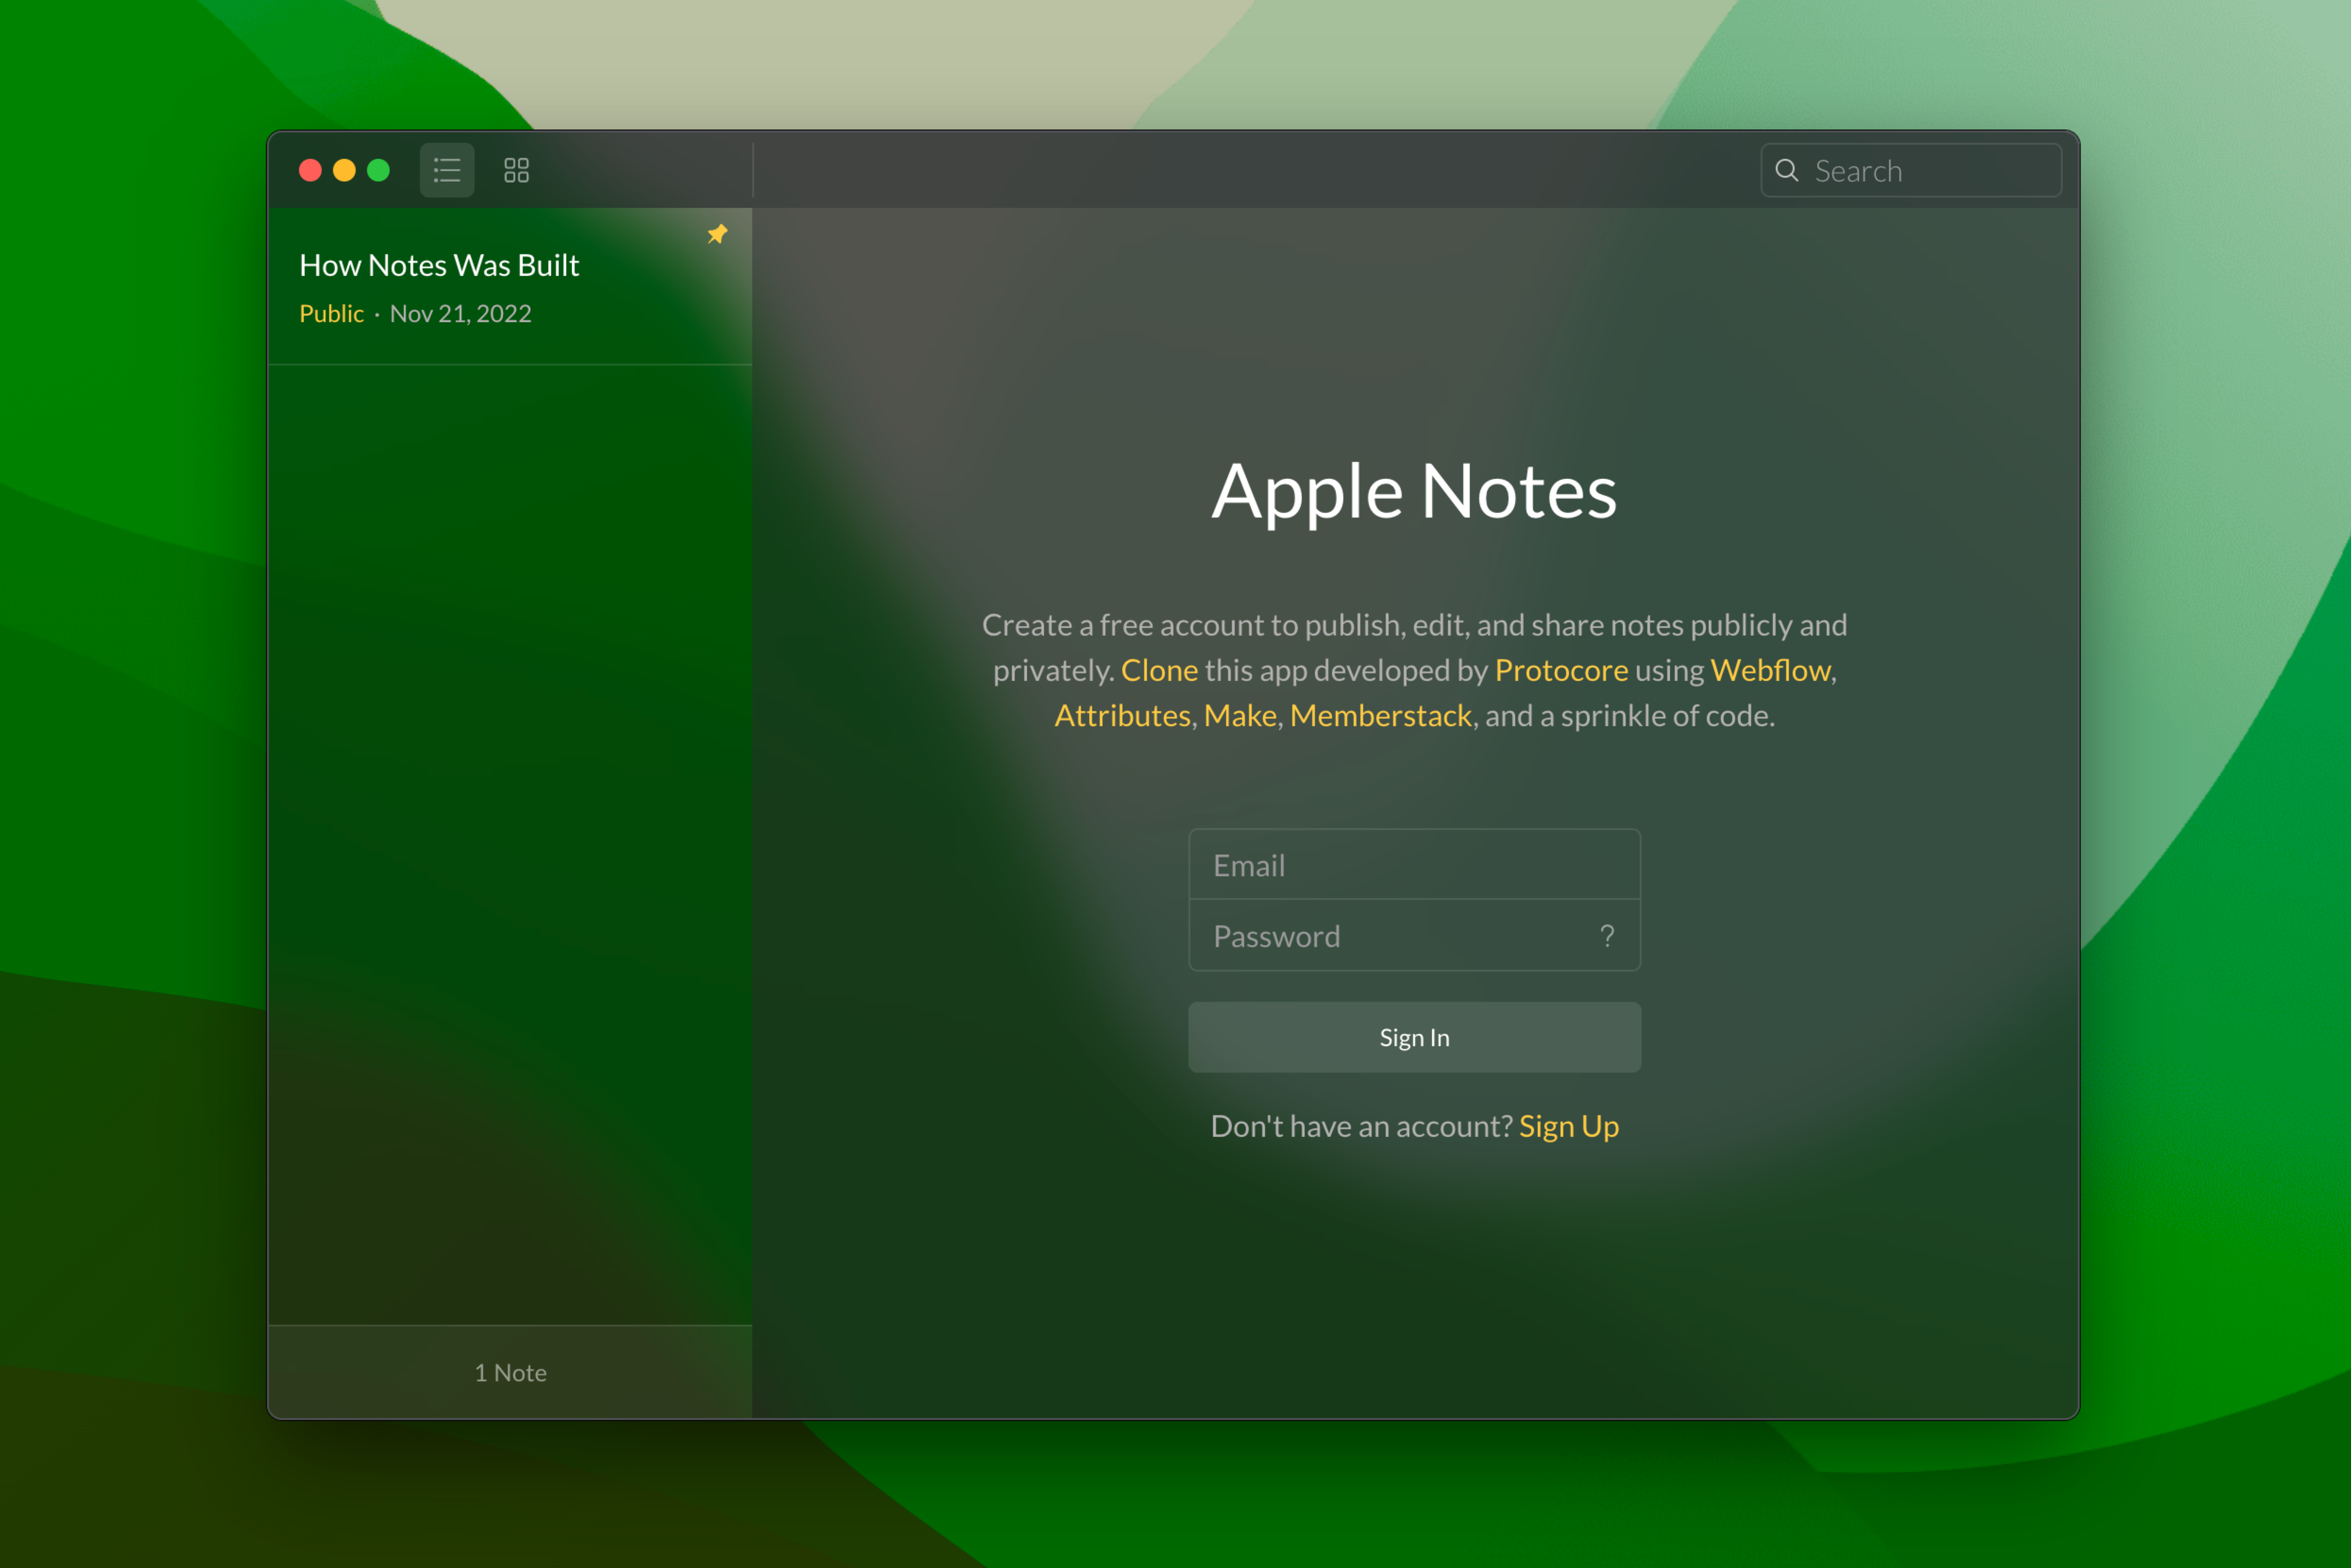Follow the Clone link
Screen dimensions: 2351x1568
[x=1159, y=670]
